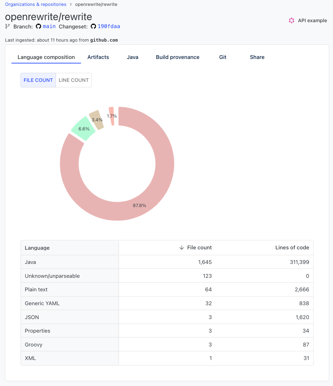Select the FILE COUNT toggle
Screen dimensions: 333x386
[x=38, y=80]
